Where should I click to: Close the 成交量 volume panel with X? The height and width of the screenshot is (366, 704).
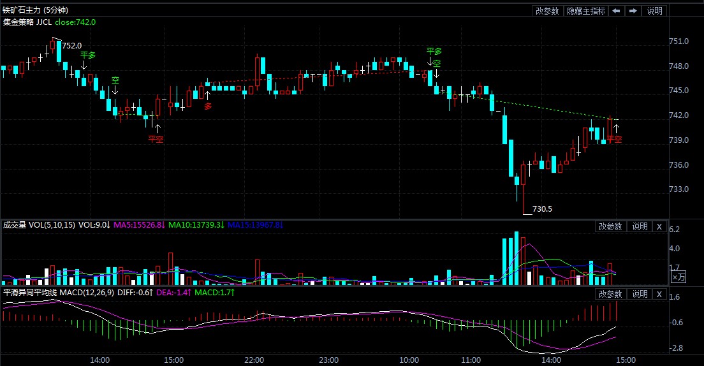click(659, 227)
